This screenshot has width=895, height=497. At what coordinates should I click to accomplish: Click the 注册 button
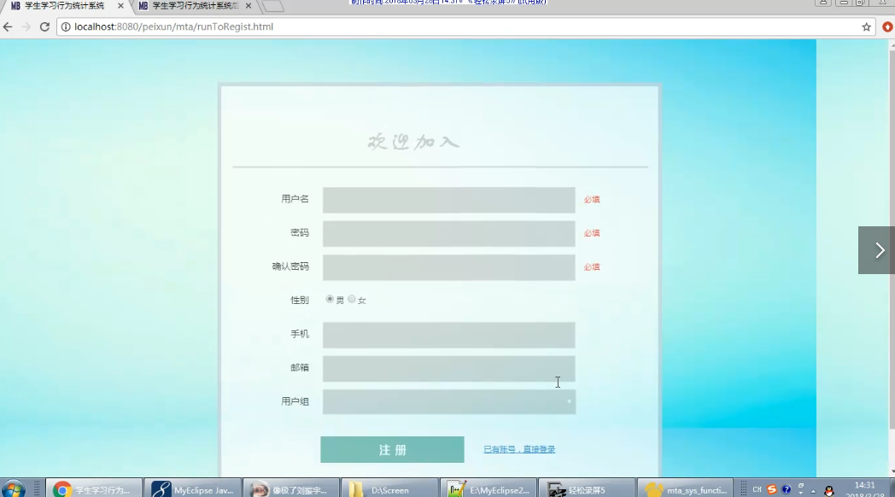392,450
